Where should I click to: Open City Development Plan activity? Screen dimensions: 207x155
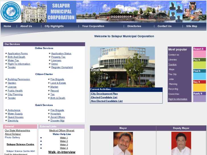coord(104,94)
